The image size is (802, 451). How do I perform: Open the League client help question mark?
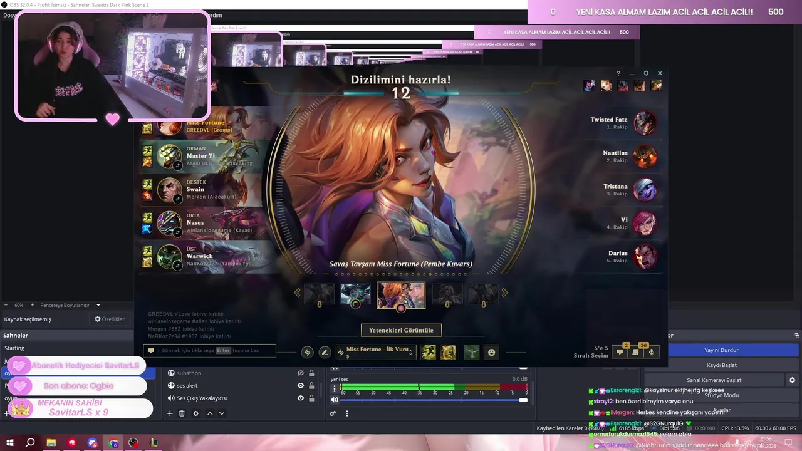pos(618,73)
